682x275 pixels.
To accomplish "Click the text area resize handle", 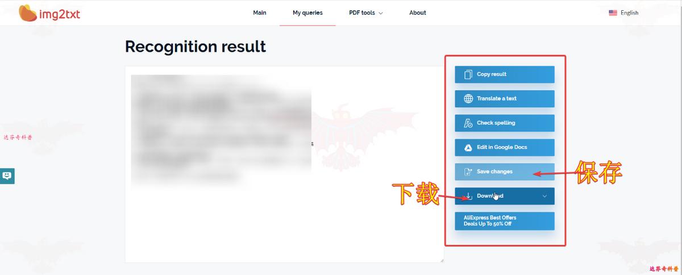I will point(441,260).
